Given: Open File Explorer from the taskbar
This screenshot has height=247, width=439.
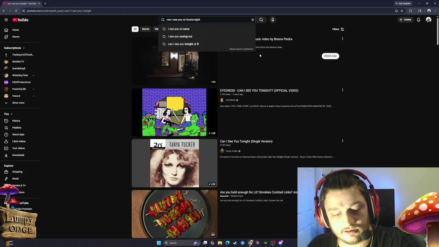Looking at the screenshot, I should click(220, 243).
